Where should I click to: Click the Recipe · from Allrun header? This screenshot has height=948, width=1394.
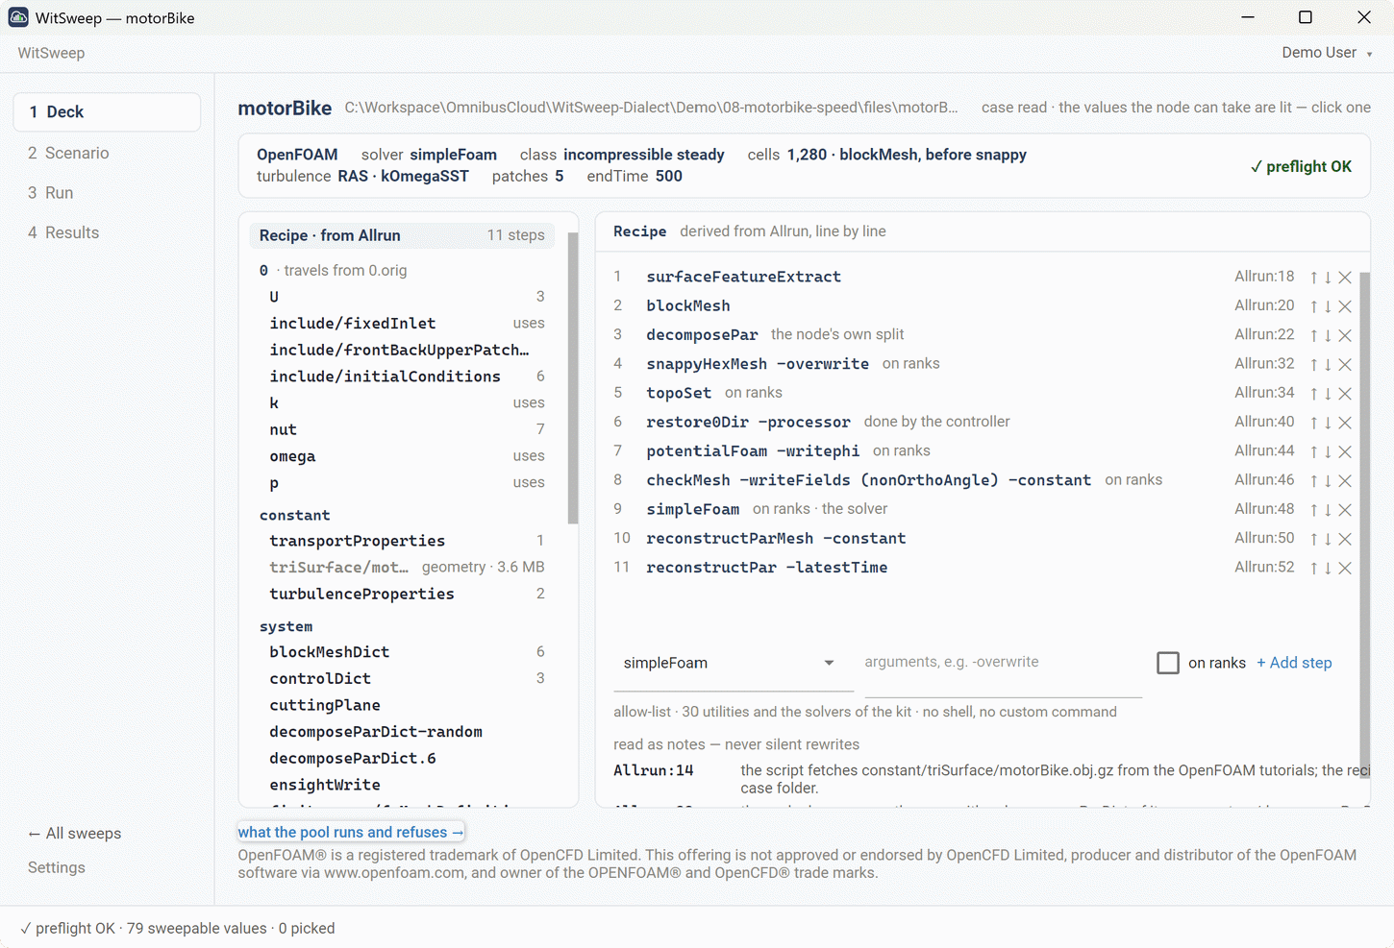pos(402,235)
